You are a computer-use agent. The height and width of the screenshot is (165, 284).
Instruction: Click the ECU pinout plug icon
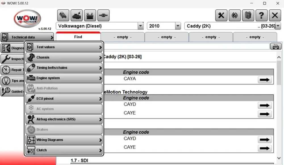click(31, 98)
